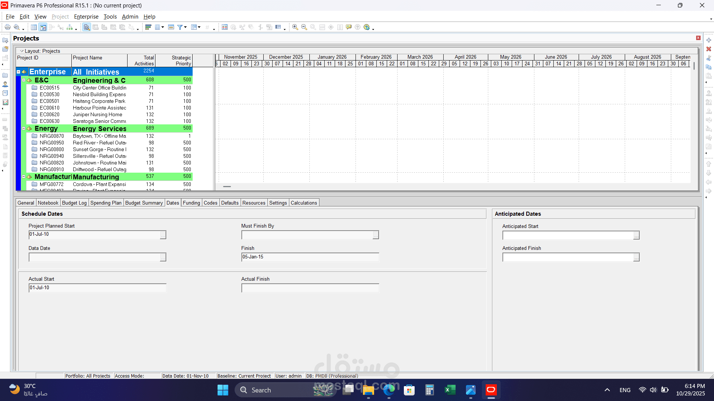Click the red X Delete icon on right
The image size is (714, 401).
point(709,49)
